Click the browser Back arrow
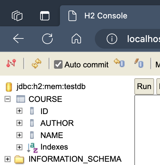The width and height of the screenshot is (160, 165). click(18, 38)
